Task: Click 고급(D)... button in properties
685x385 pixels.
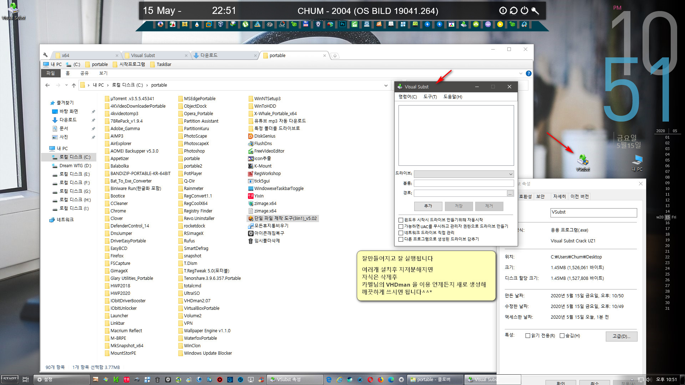Action: coord(621,336)
